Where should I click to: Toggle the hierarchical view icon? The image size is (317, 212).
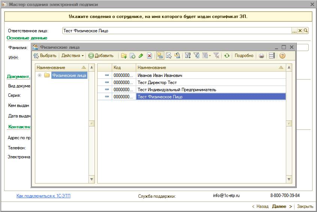tap(160, 56)
